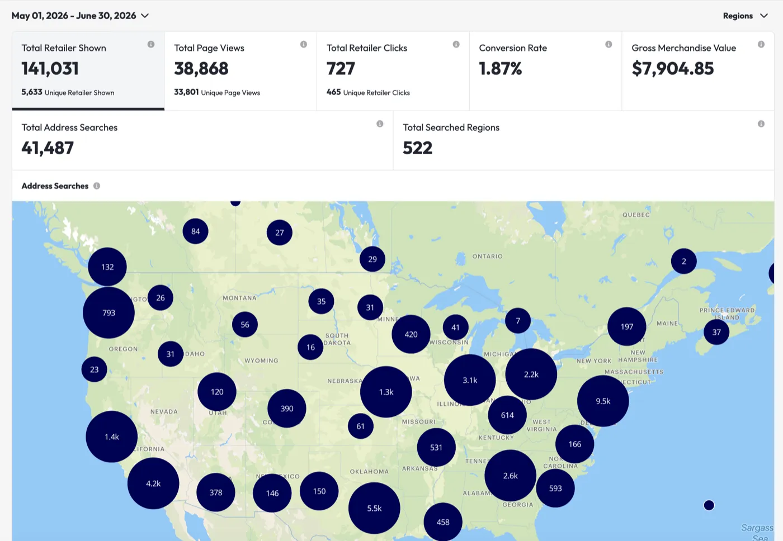Click the 2 cluster in Quebec
Screen dimensions: 783x541
683,261
